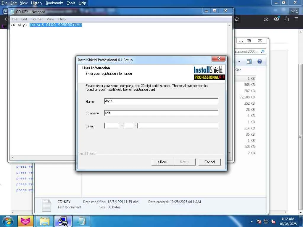
Task: Open the browser account profile icon
Action: (277, 19)
